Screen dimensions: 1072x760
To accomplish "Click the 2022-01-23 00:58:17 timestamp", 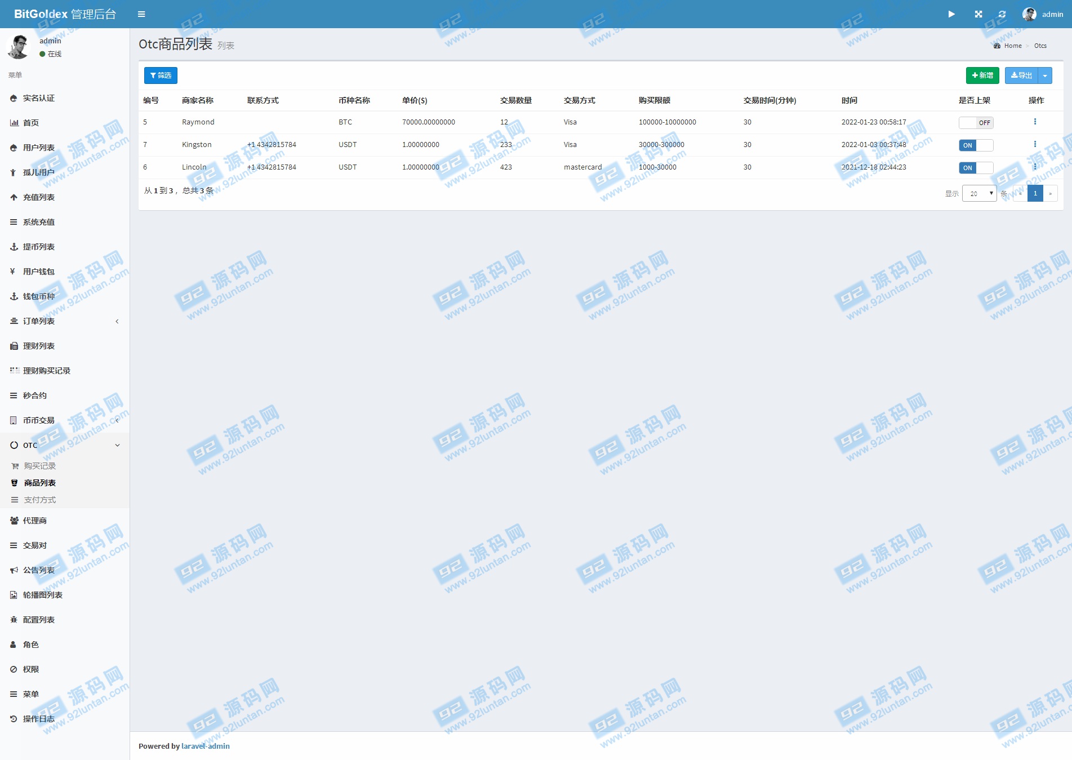I will coord(874,122).
